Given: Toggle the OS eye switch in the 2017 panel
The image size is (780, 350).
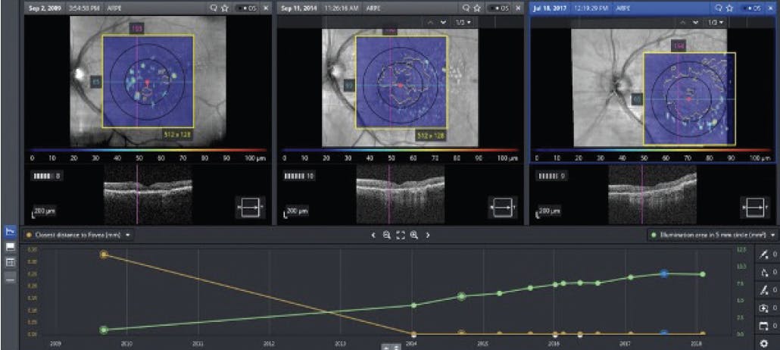Looking at the screenshot, I should click(752, 8).
